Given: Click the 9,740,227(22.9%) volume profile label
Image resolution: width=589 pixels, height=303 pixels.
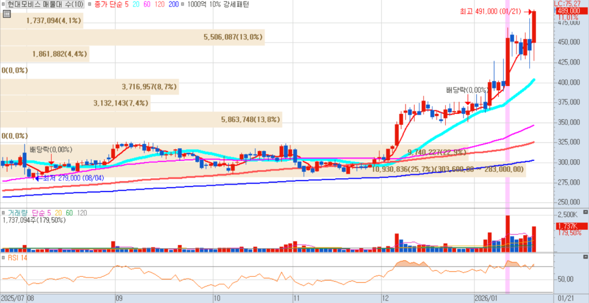Looking at the screenshot, I should 437,152.
